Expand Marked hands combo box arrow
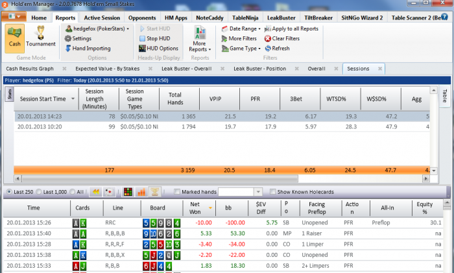The height and width of the screenshot is (273, 454). click(x=258, y=192)
